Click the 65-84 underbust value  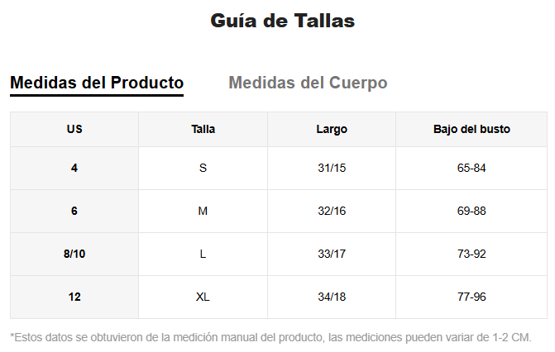coord(471,168)
